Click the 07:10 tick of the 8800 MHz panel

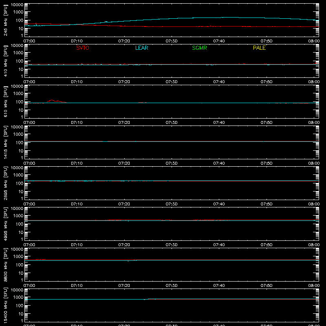coord(77,286)
